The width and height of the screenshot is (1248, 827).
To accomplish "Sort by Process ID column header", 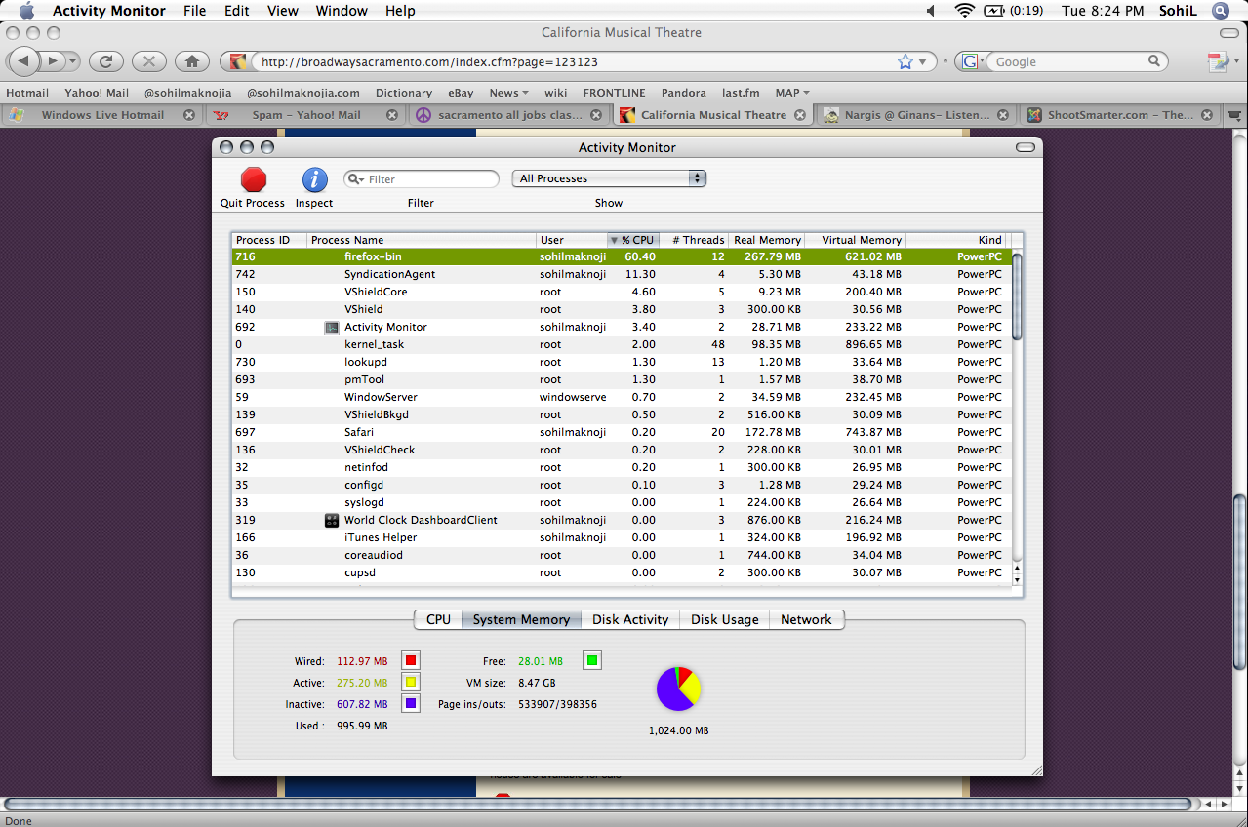I will [x=269, y=240].
